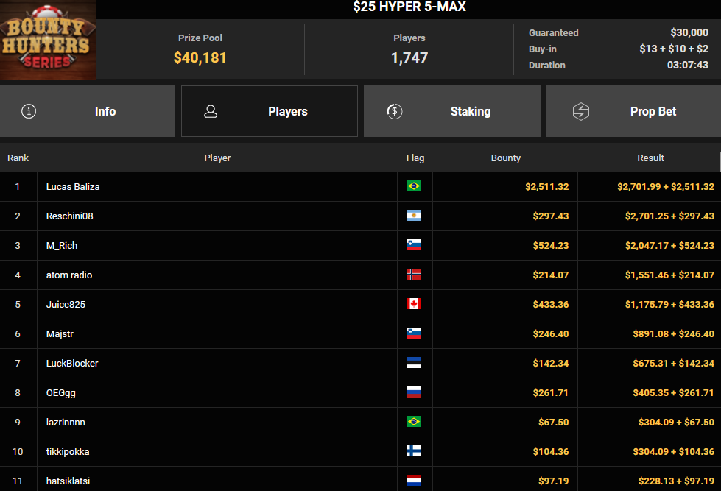Click the Staking dollar icon
The height and width of the screenshot is (491, 721).
(395, 111)
